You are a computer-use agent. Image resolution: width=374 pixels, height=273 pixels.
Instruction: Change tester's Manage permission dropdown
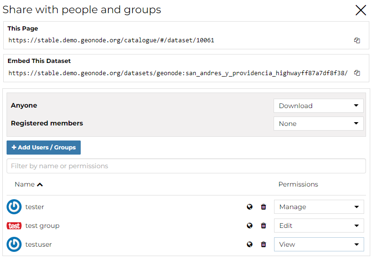tap(319, 207)
